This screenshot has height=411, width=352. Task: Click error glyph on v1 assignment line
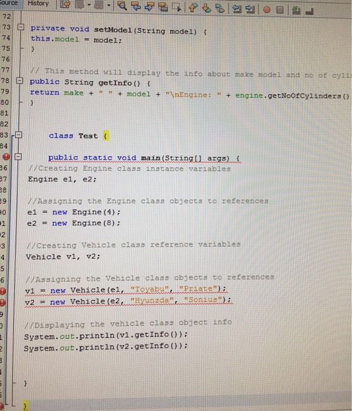(x=2, y=291)
